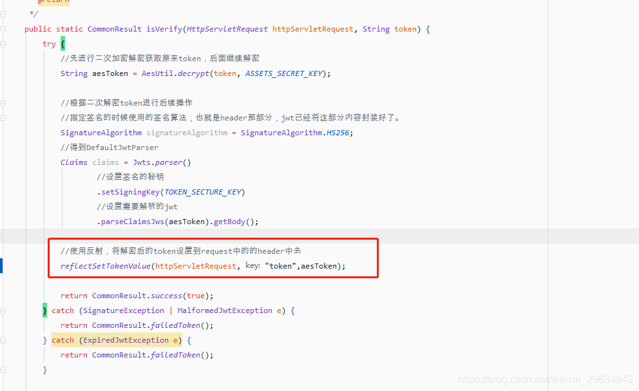Click the aesToken variable declaration
Screen dimensions: 639x391
coord(110,73)
